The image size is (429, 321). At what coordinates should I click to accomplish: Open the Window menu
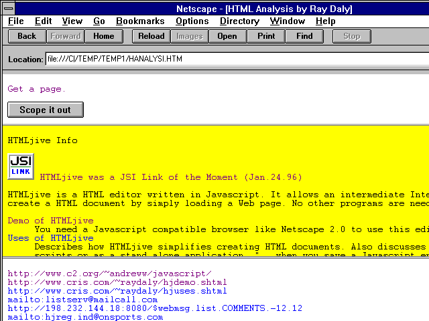tap(288, 21)
